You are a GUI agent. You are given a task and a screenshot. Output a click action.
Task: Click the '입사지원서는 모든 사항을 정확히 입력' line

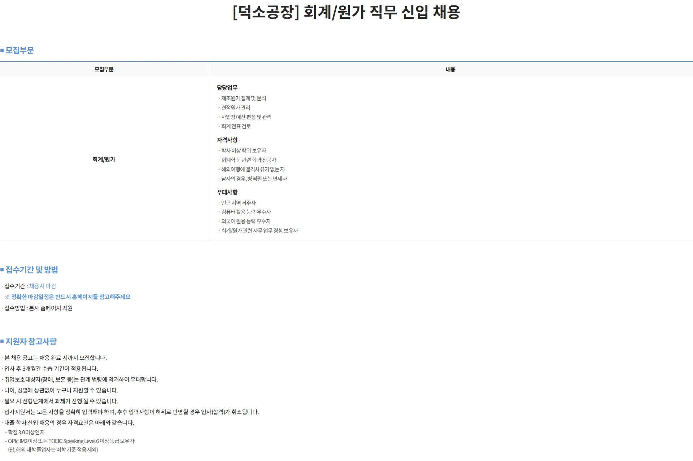click(131, 412)
